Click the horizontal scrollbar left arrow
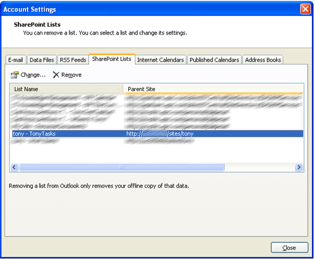 [14, 167]
